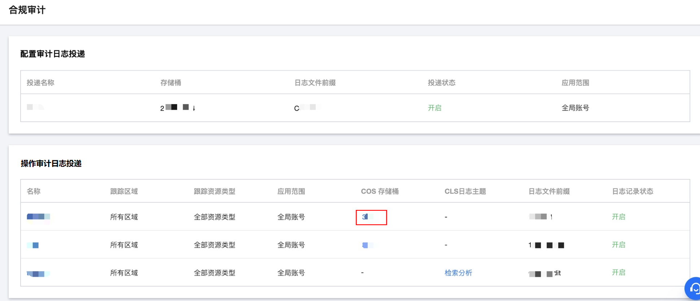The height and width of the screenshot is (301, 700).
Task: Click the 配置审计日志投递 section heading
Action: [53, 54]
